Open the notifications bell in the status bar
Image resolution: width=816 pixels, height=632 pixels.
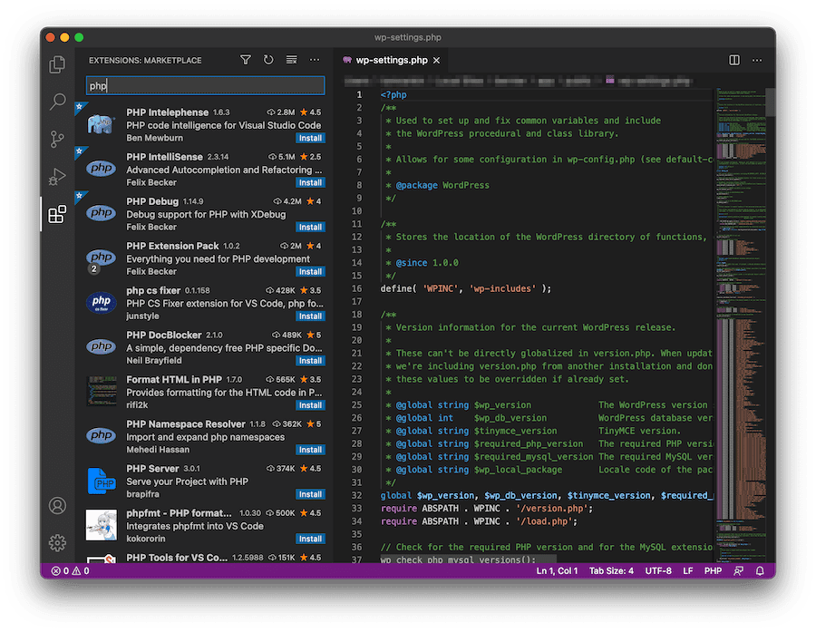[x=760, y=571]
